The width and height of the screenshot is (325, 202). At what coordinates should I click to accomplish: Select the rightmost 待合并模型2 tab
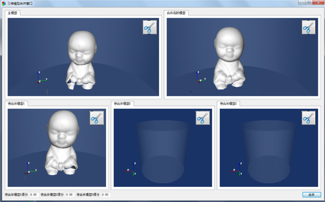point(228,103)
